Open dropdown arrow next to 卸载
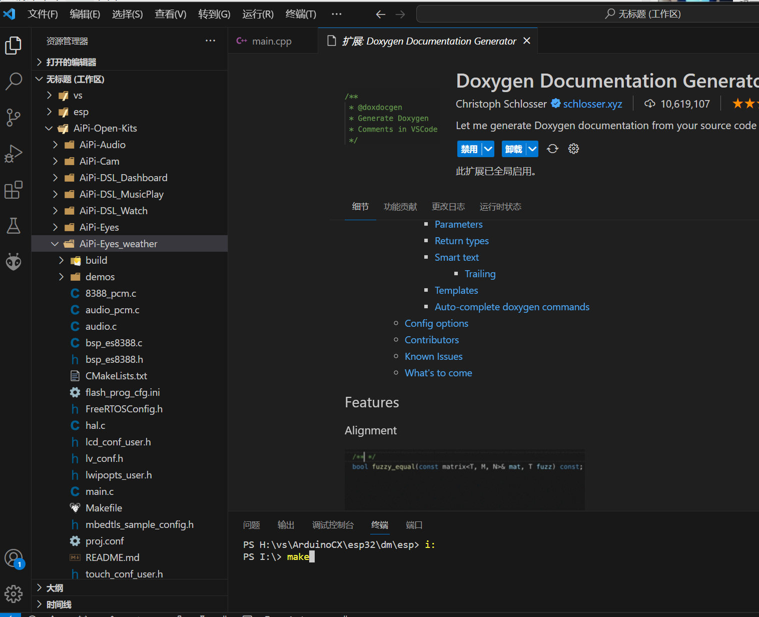759x617 pixels. (532, 149)
